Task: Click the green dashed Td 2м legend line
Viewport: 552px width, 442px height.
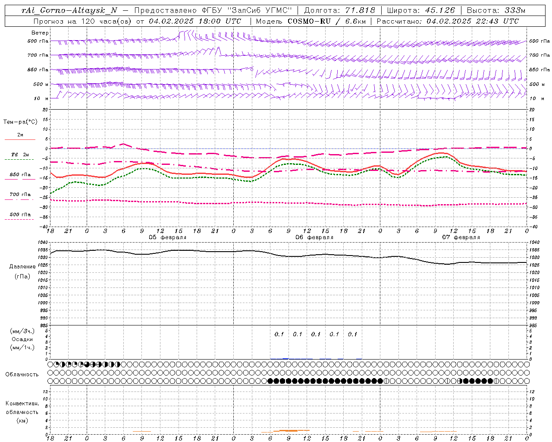Action: 19,159
